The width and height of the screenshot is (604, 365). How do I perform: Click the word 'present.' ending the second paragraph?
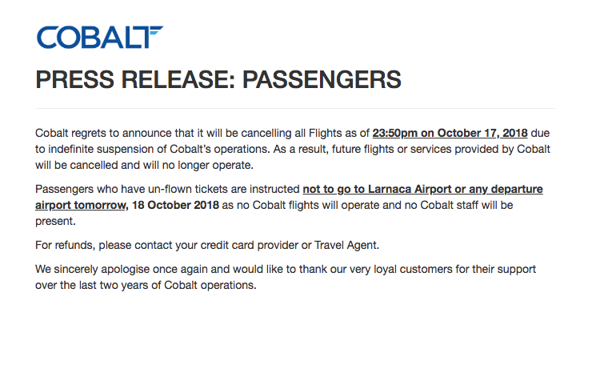click(55, 222)
